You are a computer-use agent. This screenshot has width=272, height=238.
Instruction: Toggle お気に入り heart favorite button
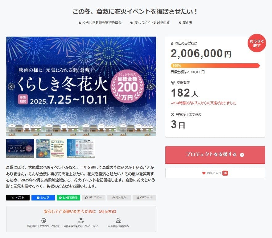215,173
